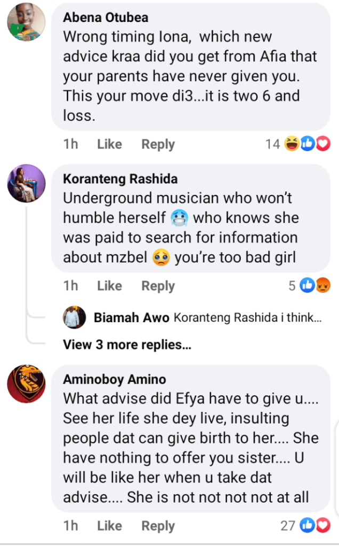Open Biamah Awo's small reply avatar
Screen dimensions: 339x547
pyautogui.click(x=75, y=317)
